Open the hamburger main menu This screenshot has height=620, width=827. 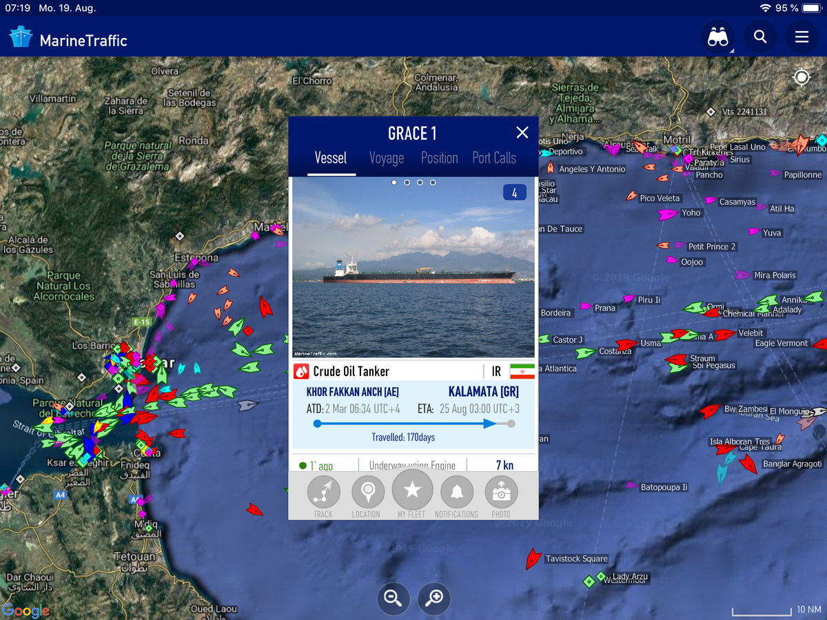click(802, 37)
